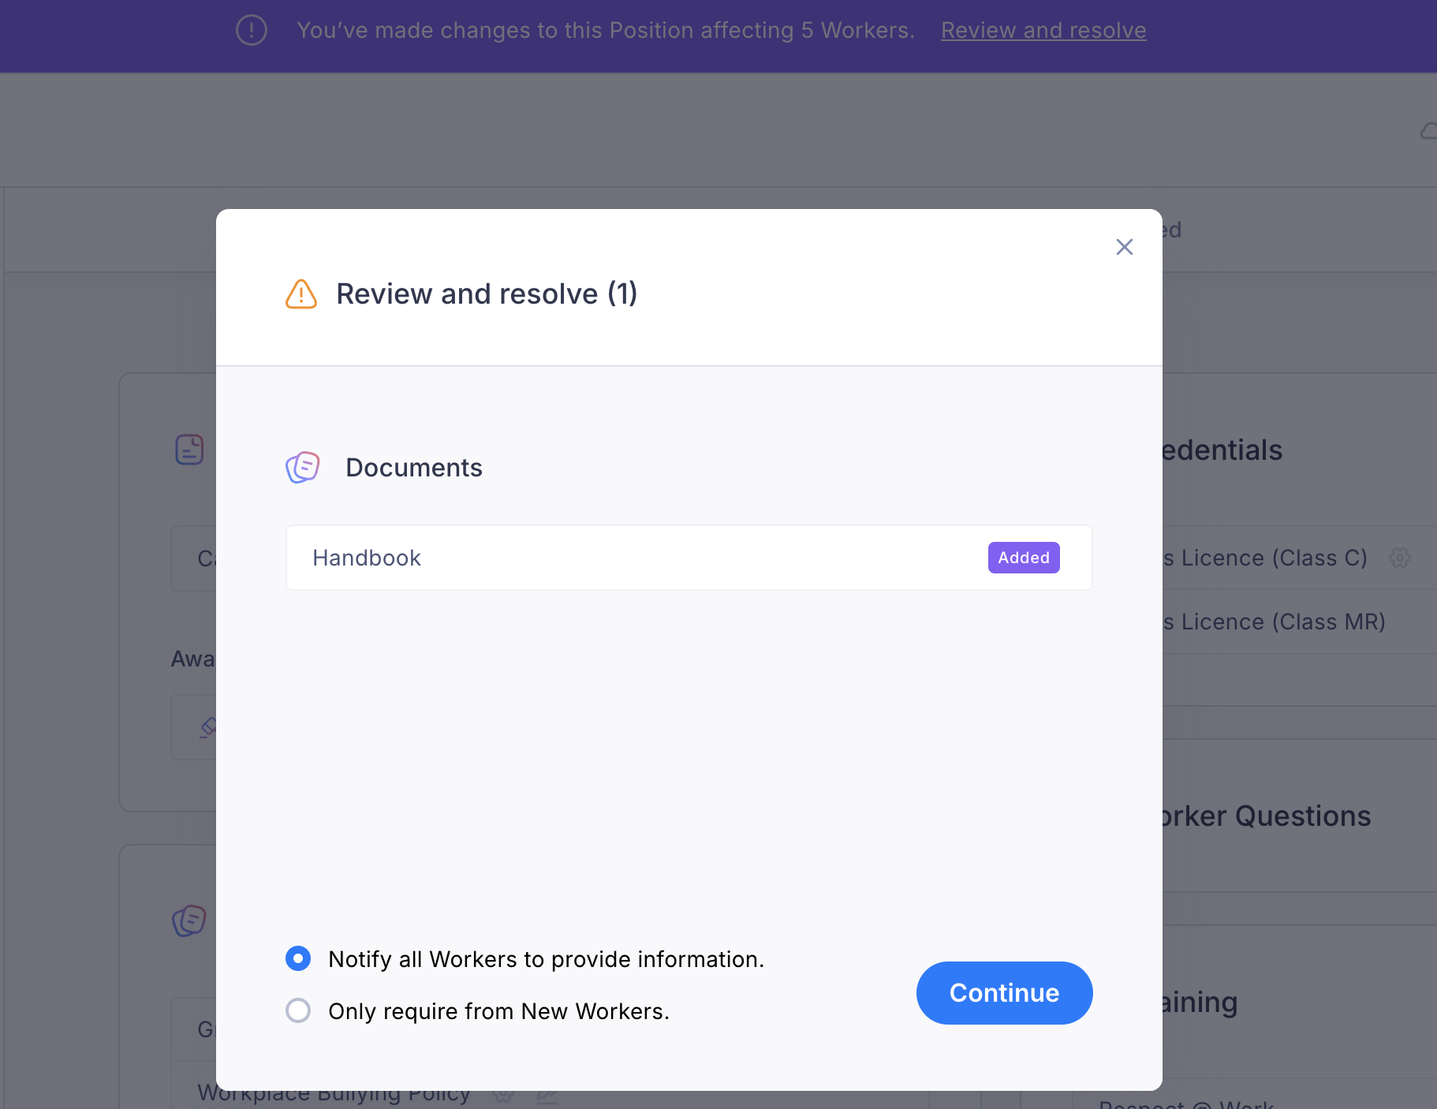Click the Worker Questions section heading
Image resolution: width=1437 pixels, height=1109 pixels.
tap(1267, 816)
